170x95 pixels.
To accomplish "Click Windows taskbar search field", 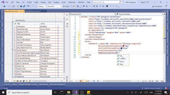I will click(x=29, y=92).
